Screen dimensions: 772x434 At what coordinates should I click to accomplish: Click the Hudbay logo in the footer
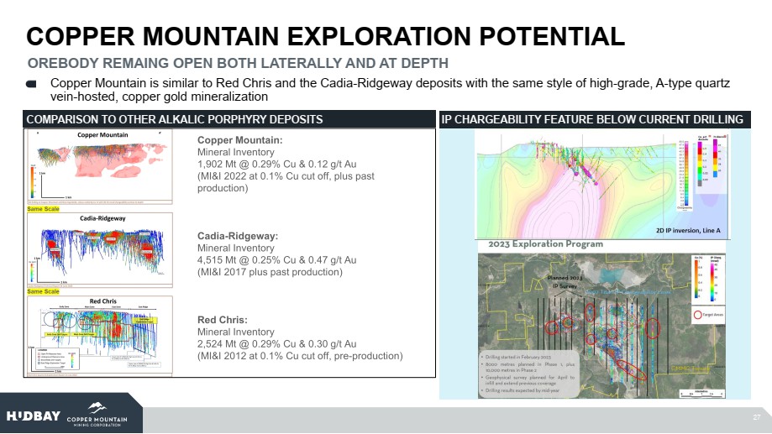coord(30,417)
